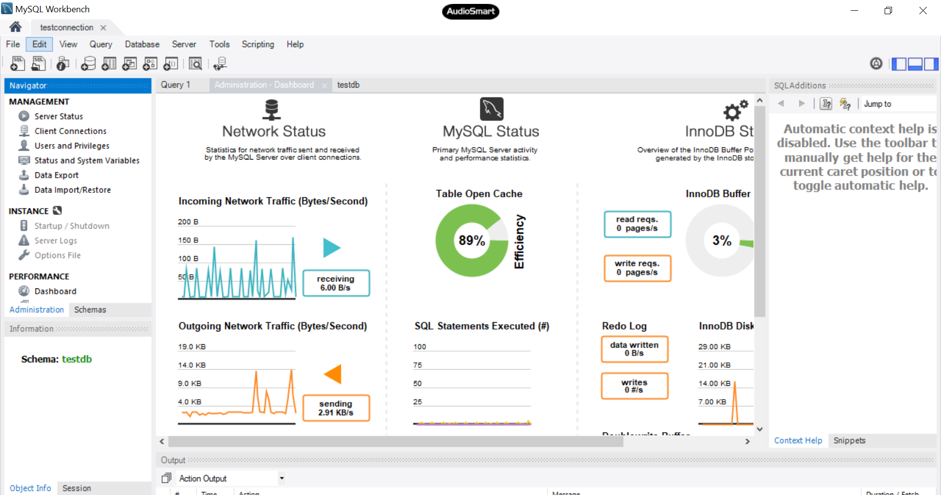941x495 pixels.
Task: Switch to the Administration navigator tab
Action: [37, 309]
